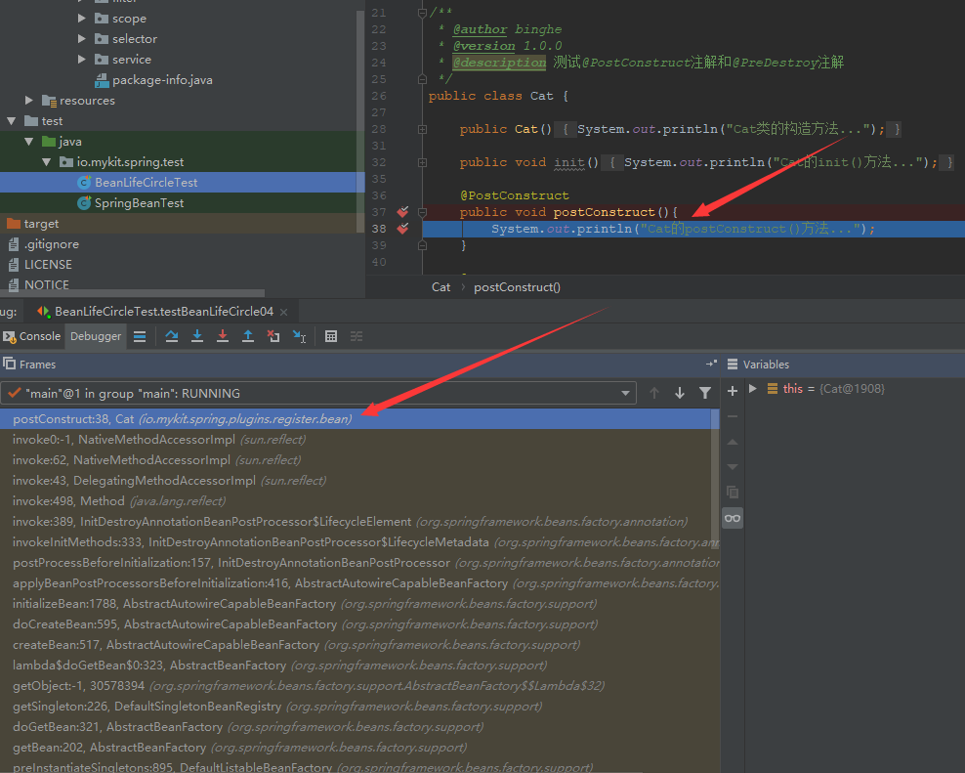Screen dimensions: 965x773
Task: Open SpringBeanTest file in project tree
Action: pos(139,203)
